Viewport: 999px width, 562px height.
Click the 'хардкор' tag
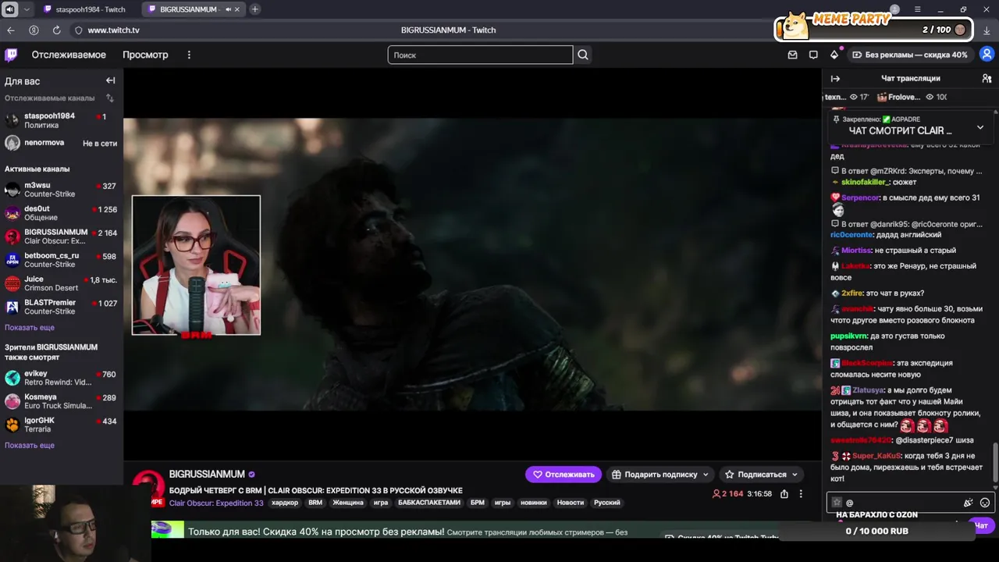pyautogui.click(x=285, y=503)
